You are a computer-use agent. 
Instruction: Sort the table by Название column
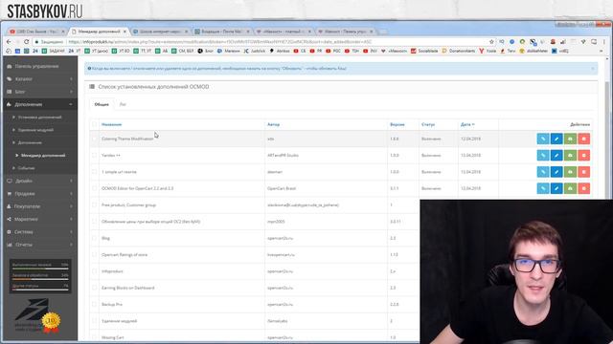(111, 124)
